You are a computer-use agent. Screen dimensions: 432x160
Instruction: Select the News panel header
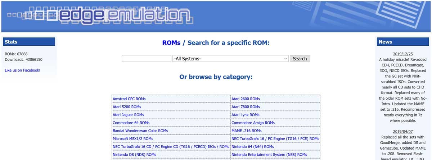[403, 42]
